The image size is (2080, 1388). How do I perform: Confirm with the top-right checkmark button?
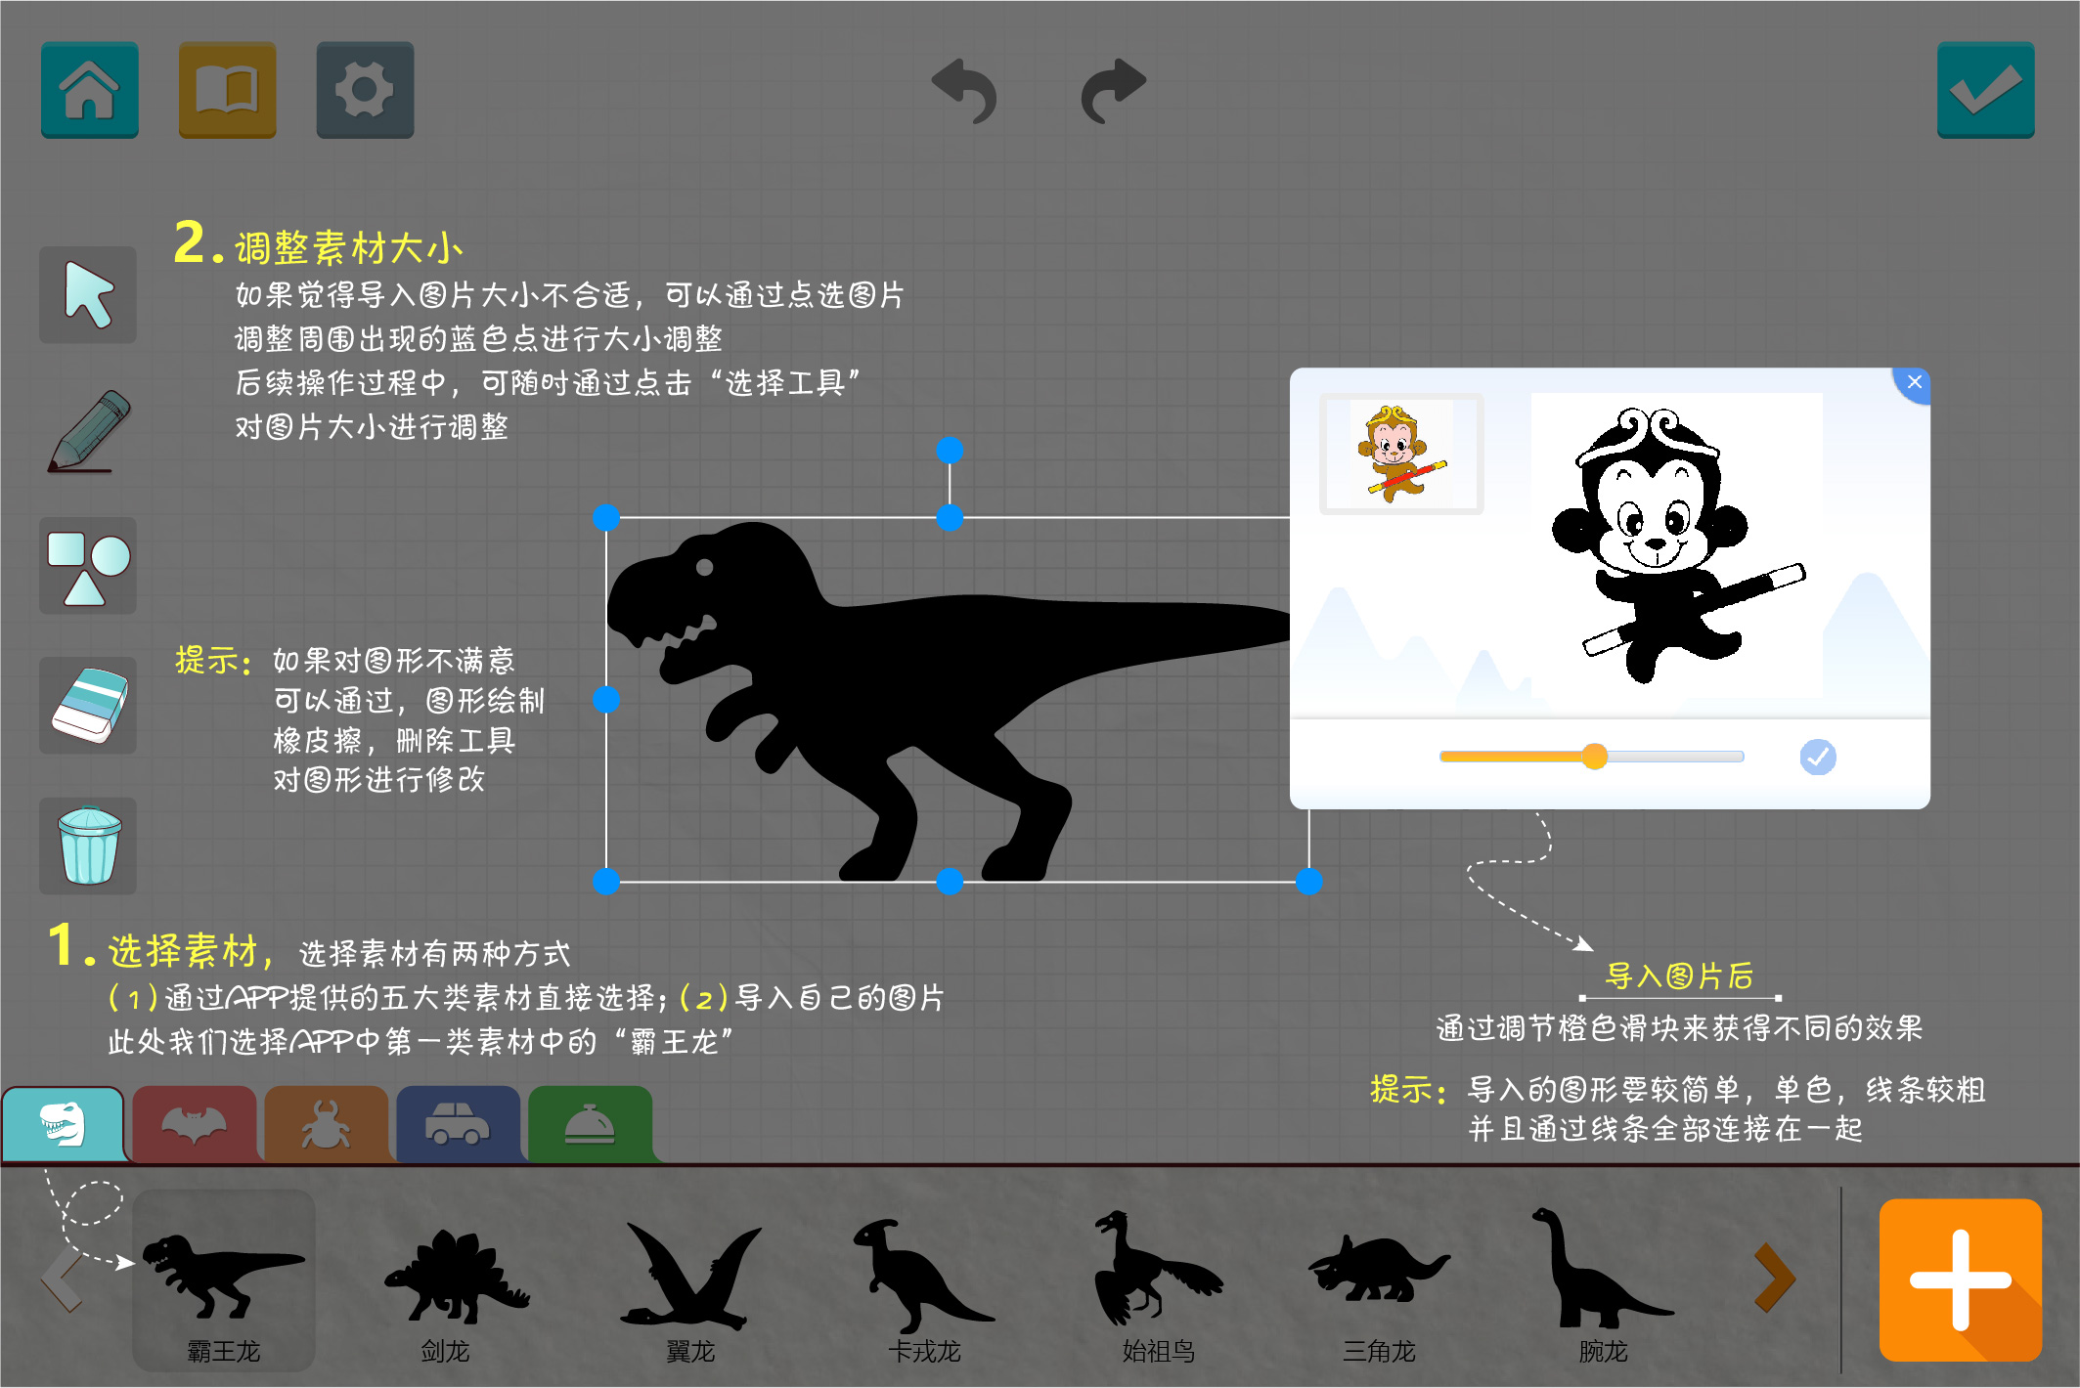(1986, 90)
